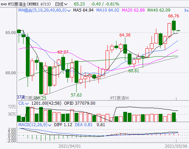Click the 65.00 price axis label
The image size is (189, 149).
pos(11,33)
